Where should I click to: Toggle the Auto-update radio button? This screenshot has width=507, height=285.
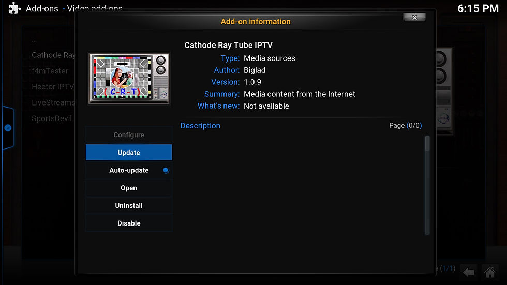click(166, 170)
